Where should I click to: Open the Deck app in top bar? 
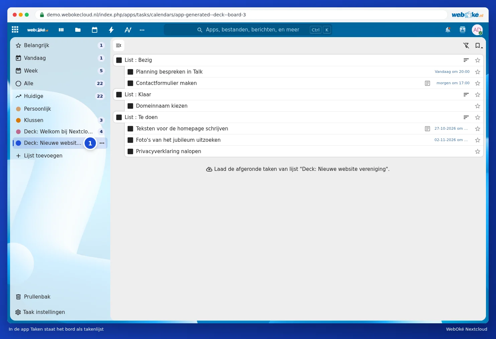coord(61,30)
